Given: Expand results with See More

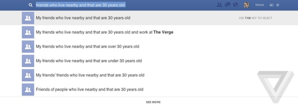Looking at the screenshot, I should pyautogui.click(x=153, y=102).
